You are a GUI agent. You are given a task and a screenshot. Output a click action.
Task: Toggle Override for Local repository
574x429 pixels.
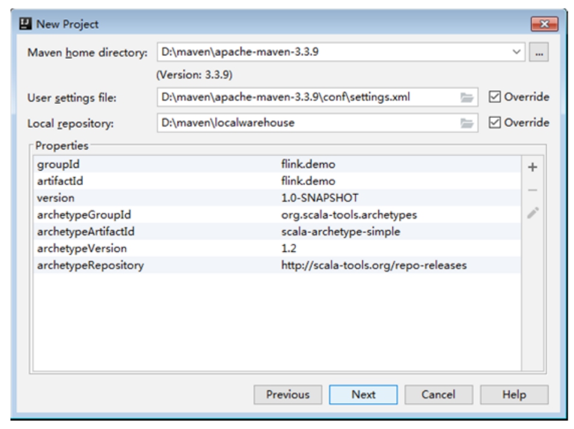pyautogui.click(x=495, y=123)
